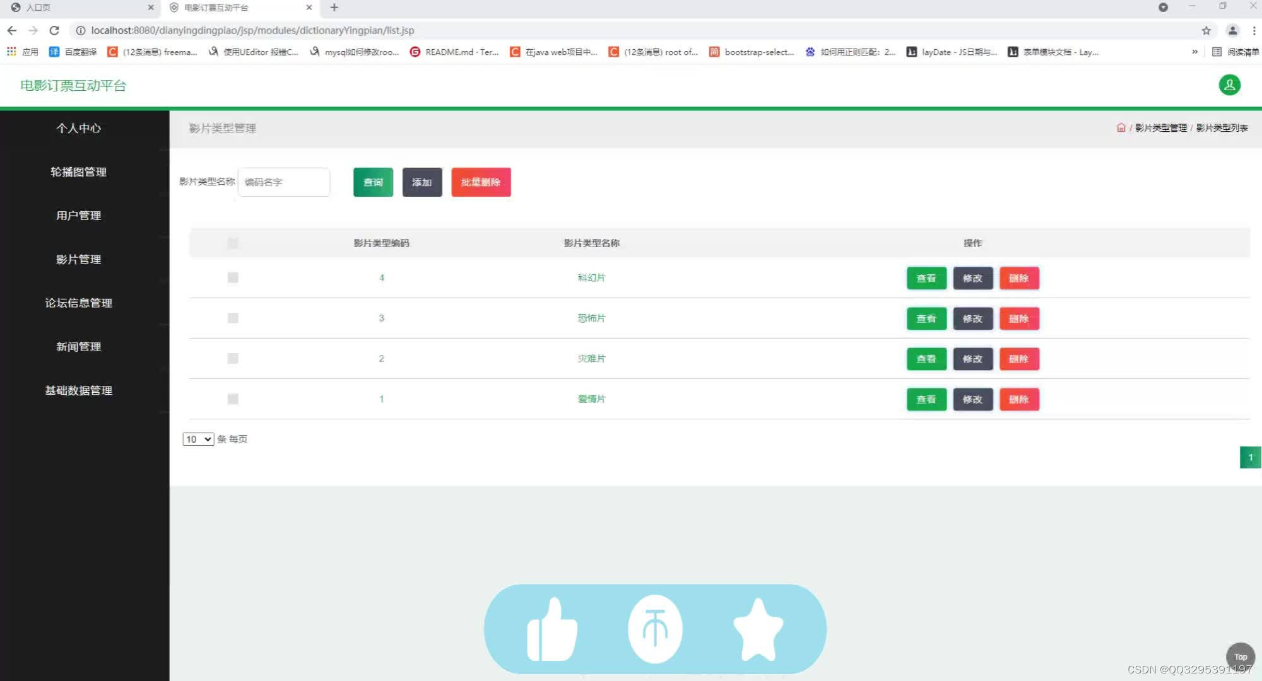This screenshot has width=1262, height=681.
Task: Check the 灾难片 row checkbox
Action: click(233, 359)
